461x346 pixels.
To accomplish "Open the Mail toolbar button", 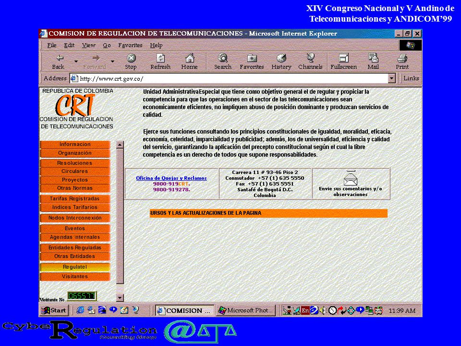I will [x=373, y=62].
